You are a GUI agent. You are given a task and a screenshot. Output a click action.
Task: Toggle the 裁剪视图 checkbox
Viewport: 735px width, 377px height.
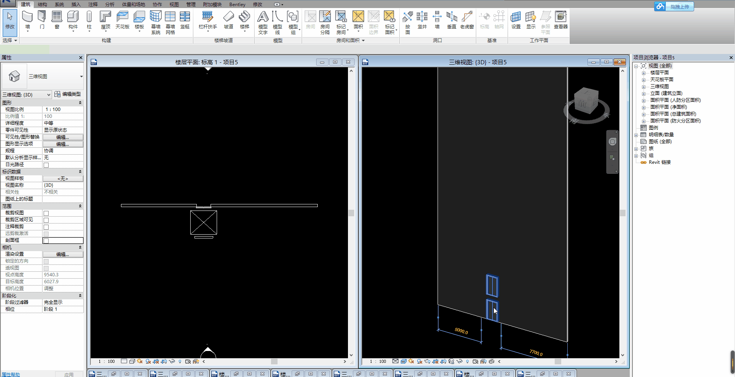pyautogui.click(x=46, y=213)
